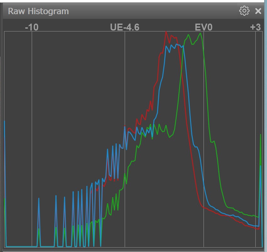Image resolution: width=267 pixels, height=252 pixels.
Task: Click the Raw Histogram title text
Action: tap(38, 11)
